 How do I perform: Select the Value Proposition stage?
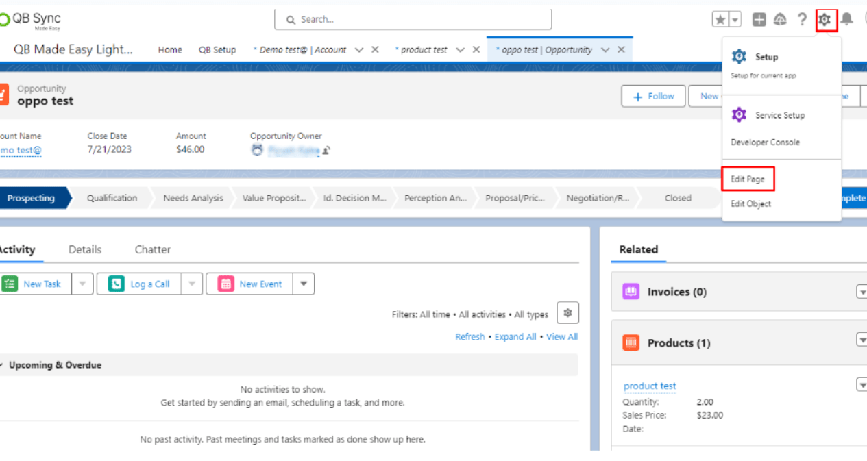pyautogui.click(x=274, y=198)
